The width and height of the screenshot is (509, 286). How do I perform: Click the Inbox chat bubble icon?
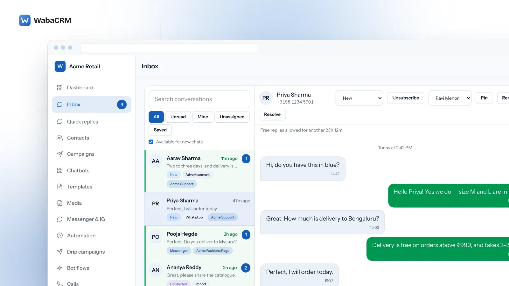(x=60, y=105)
